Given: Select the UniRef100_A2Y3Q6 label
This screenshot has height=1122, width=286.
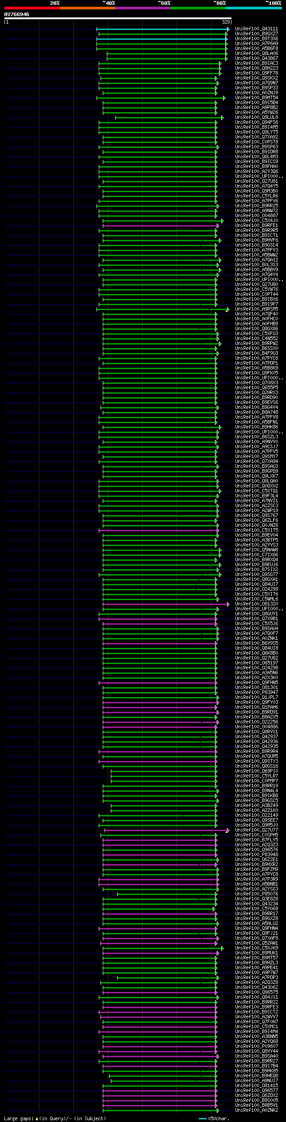Looking at the screenshot, I should coord(257,172).
